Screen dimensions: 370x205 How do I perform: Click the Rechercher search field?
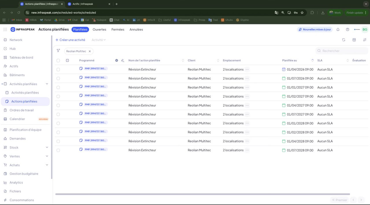(x=342, y=51)
